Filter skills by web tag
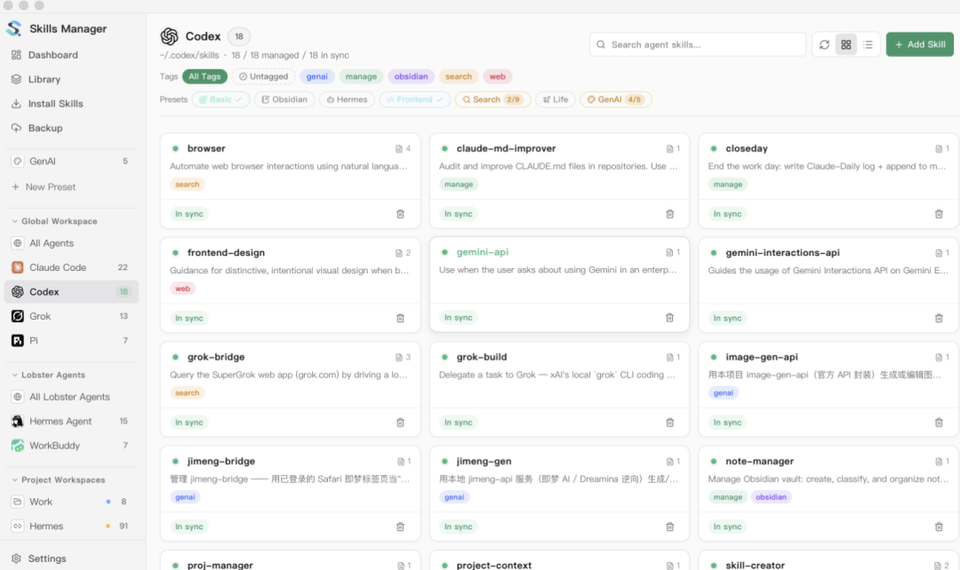 click(497, 76)
